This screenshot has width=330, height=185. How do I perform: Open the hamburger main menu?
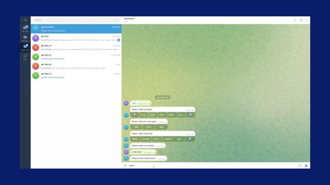25,20
